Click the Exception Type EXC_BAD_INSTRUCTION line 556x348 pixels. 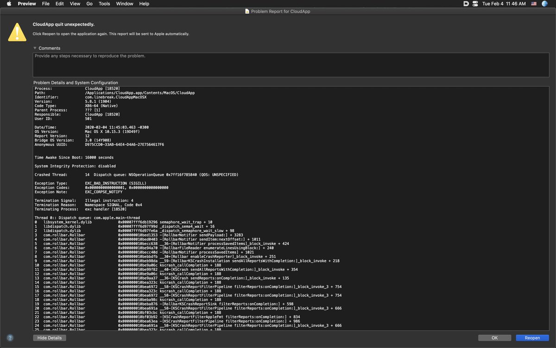(x=90, y=183)
